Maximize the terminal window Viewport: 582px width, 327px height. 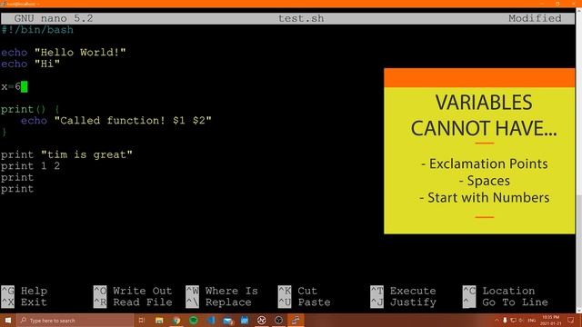click(x=557, y=4)
